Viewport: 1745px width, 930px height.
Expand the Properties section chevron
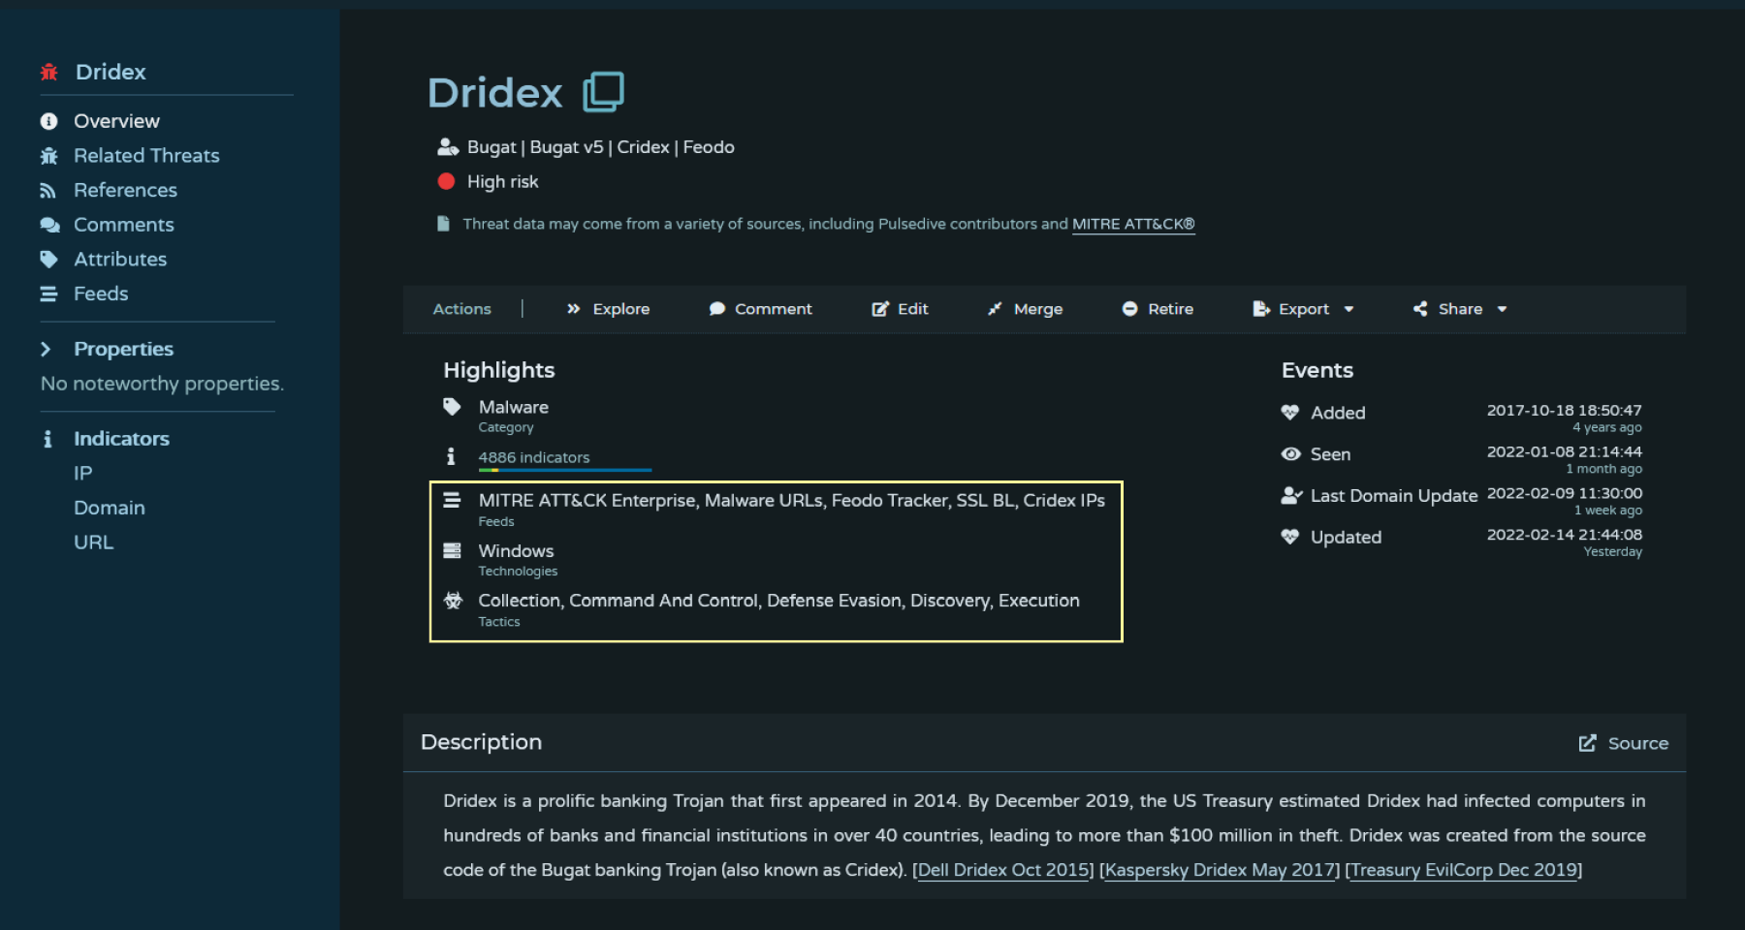pos(46,349)
